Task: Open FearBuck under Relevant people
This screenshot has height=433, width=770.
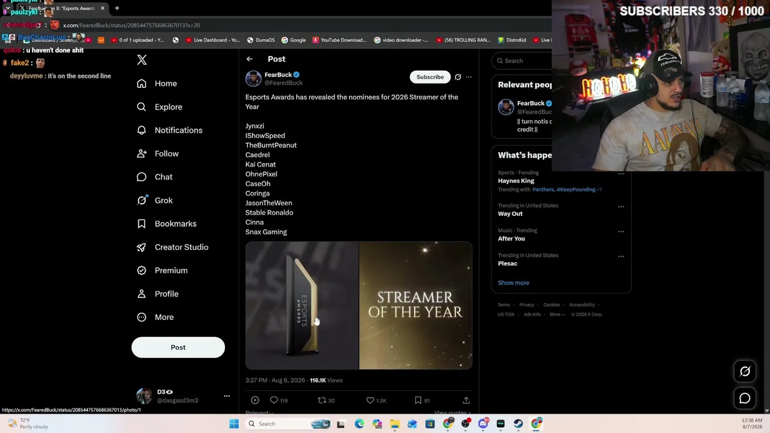Action: coord(529,103)
